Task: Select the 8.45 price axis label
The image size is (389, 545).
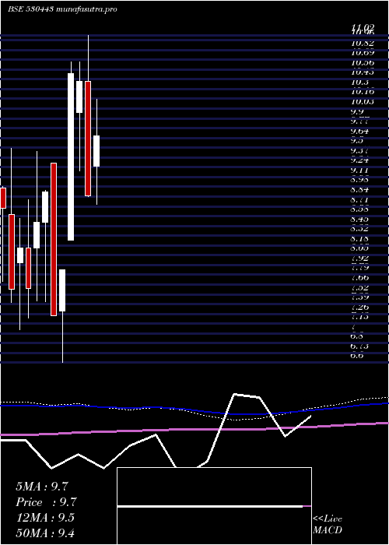Action: (x=359, y=219)
